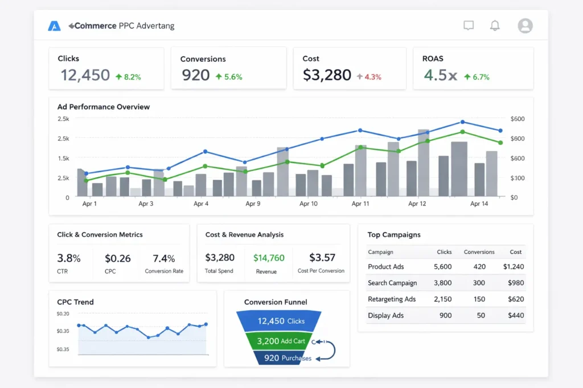This screenshot has height=388, width=583.
Task: Click the loop arrow icon in Conversion Funnel
Action: pos(326,349)
